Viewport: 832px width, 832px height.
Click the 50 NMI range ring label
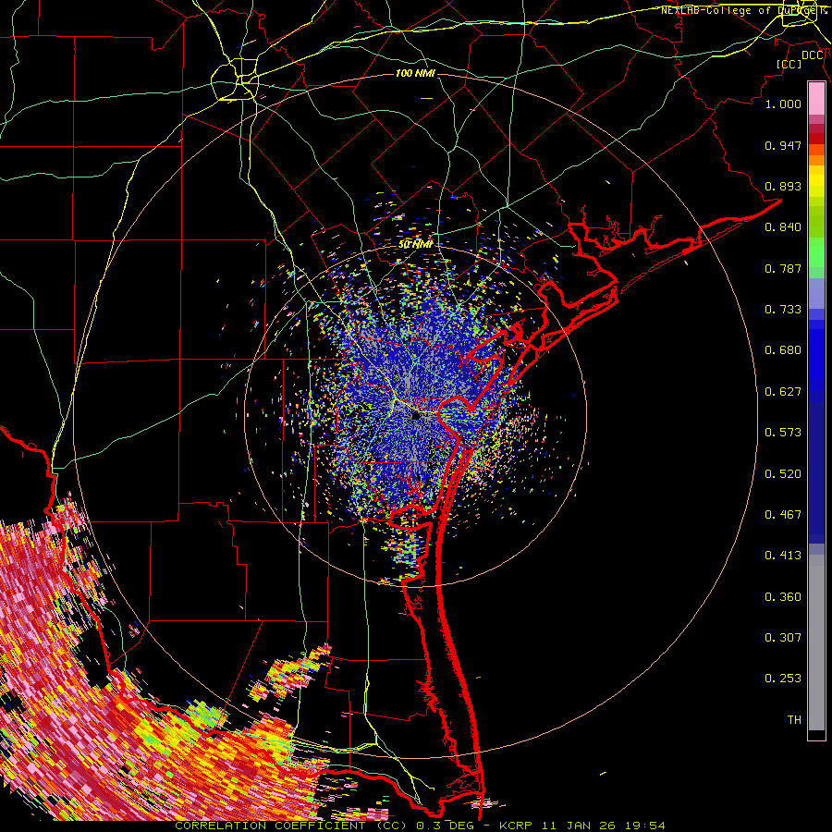pyautogui.click(x=415, y=245)
